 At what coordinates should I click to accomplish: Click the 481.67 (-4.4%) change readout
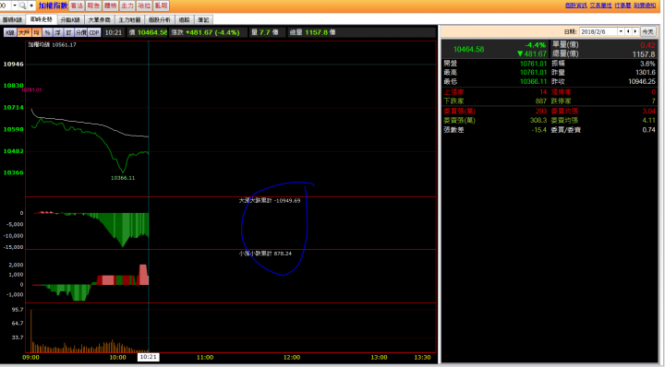213,32
